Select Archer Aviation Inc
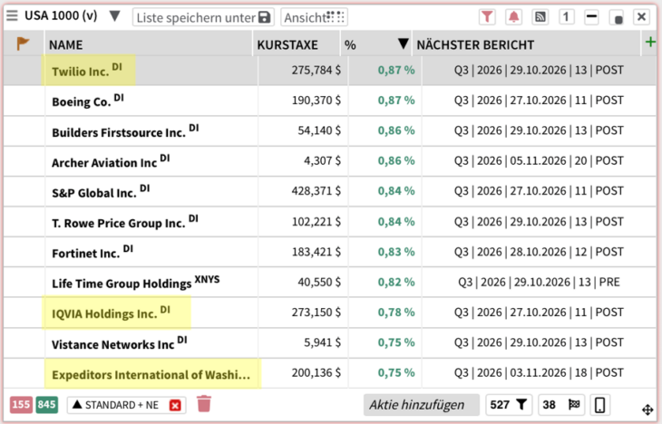662x424 pixels. [x=111, y=161]
